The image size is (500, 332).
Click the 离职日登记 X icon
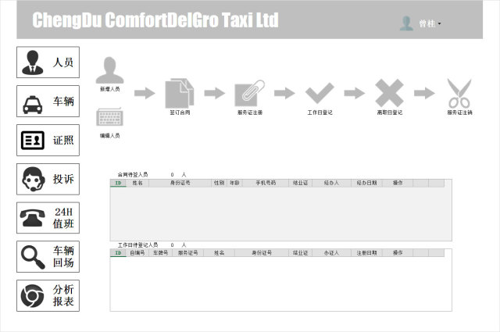[389, 94]
